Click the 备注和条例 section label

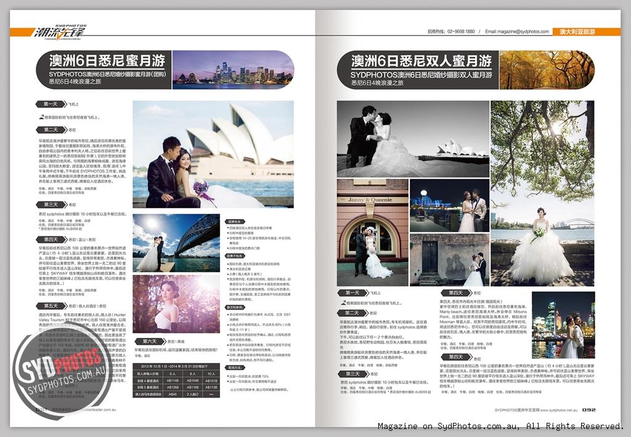pos(235,307)
